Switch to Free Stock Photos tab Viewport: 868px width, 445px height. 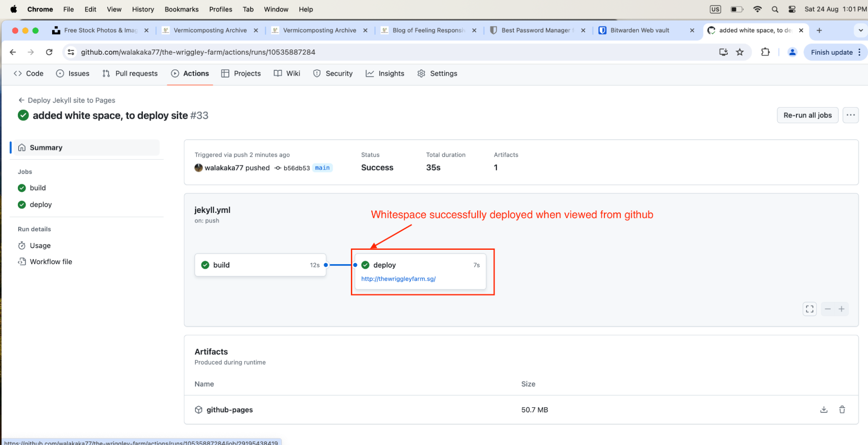click(x=100, y=30)
